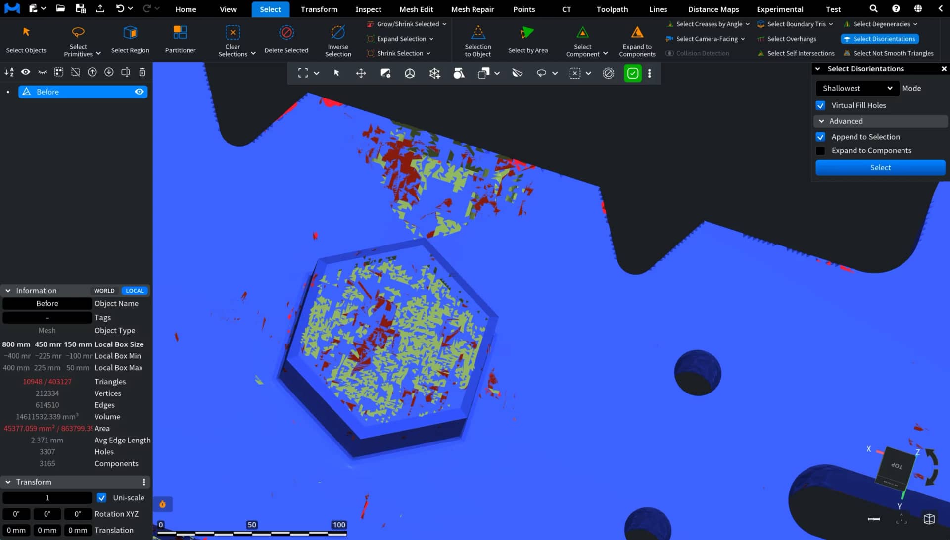Open the Shallowest mode dropdown

point(856,88)
